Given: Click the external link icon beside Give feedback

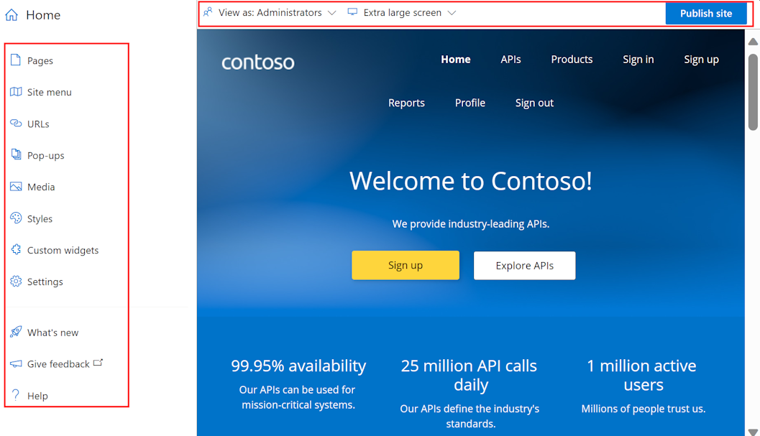Looking at the screenshot, I should pyautogui.click(x=98, y=362).
